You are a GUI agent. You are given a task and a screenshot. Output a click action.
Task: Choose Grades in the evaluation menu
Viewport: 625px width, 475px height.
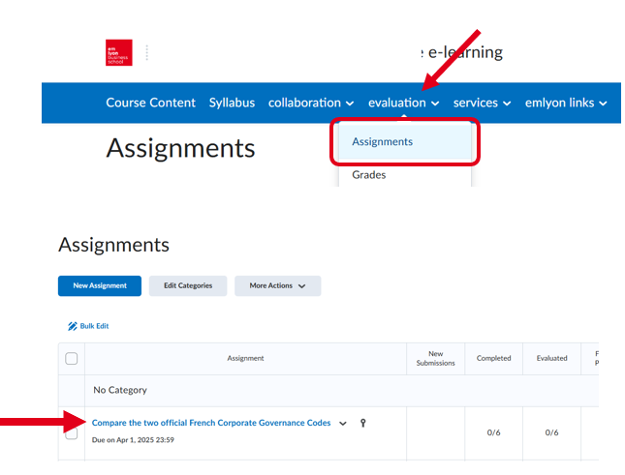(369, 175)
